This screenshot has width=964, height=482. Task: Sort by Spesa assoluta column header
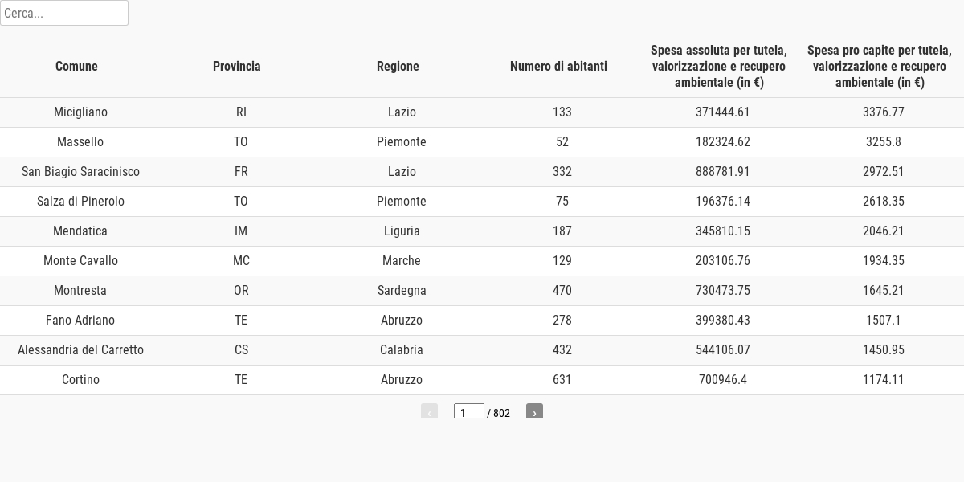(719, 67)
